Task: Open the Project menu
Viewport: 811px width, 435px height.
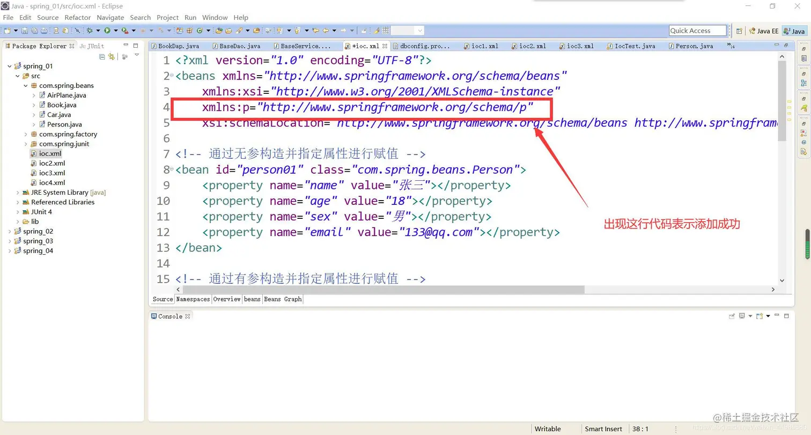Action: click(x=168, y=18)
